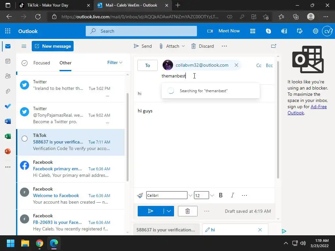Open Files attachments icon in left sidebar

[x=8, y=92]
